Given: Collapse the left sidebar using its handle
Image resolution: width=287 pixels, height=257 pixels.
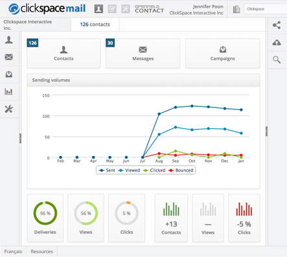Looking at the screenshot, I should pos(20,139).
